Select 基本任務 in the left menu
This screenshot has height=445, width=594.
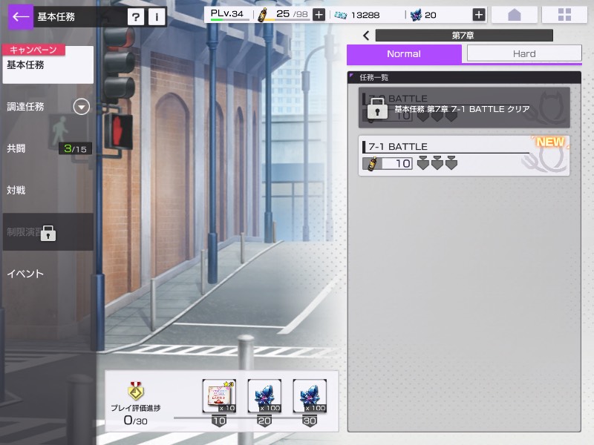48,65
